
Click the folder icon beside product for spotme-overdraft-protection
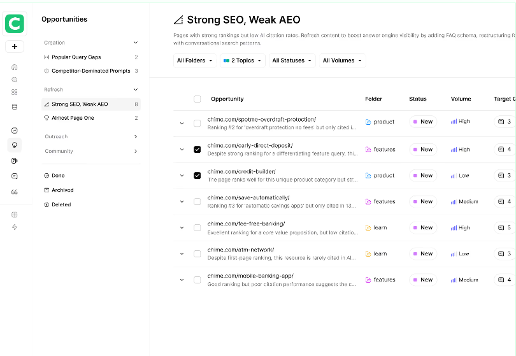pos(368,122)
